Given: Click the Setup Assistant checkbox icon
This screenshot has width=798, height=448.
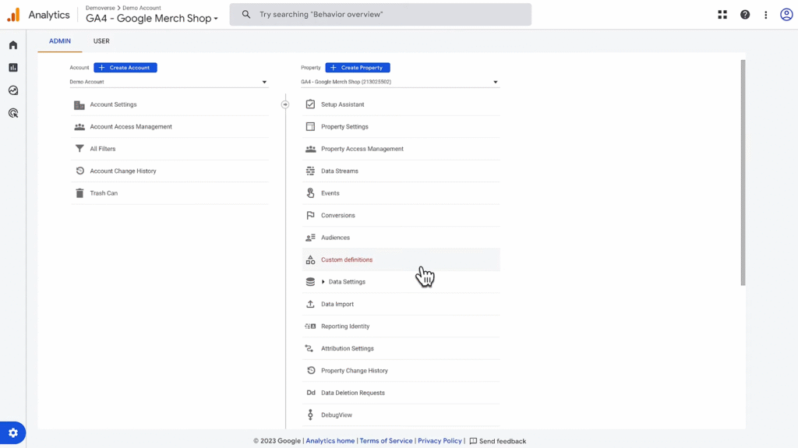Looking at the screenshot, I should tap(310, 104).
